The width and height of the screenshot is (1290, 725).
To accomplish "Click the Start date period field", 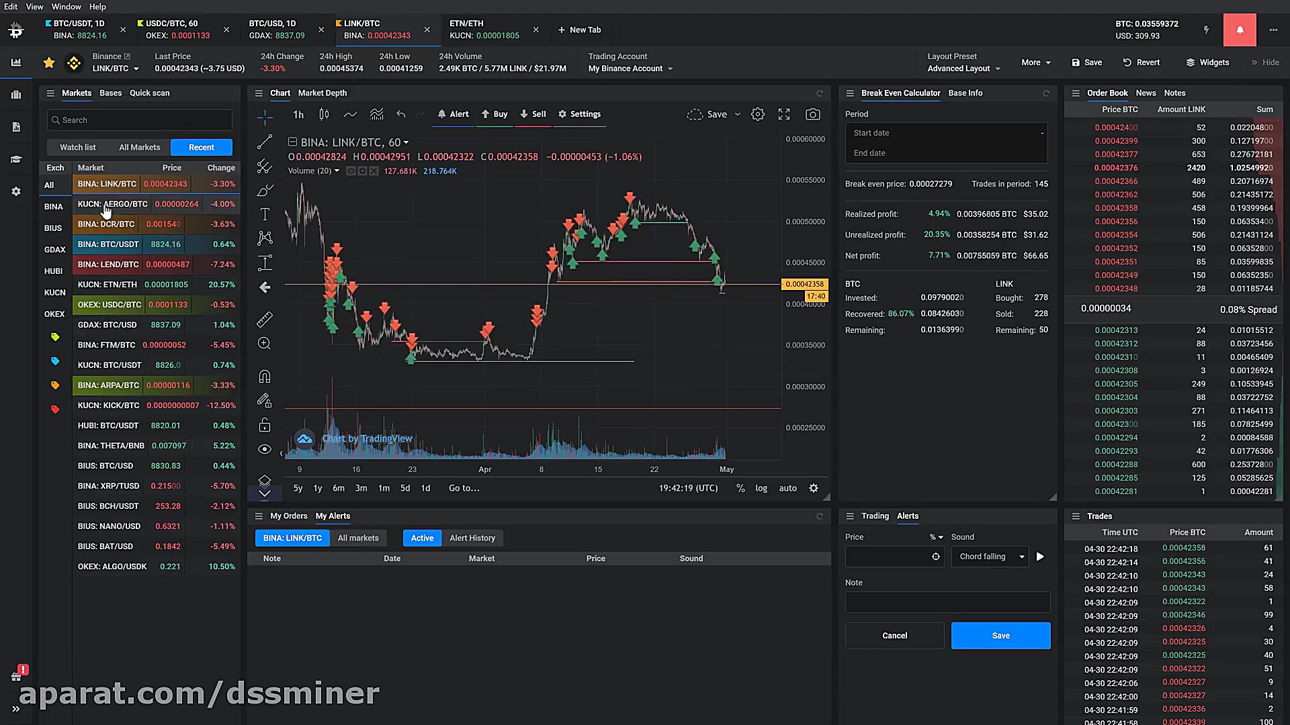I will click(x=946, y=133).
